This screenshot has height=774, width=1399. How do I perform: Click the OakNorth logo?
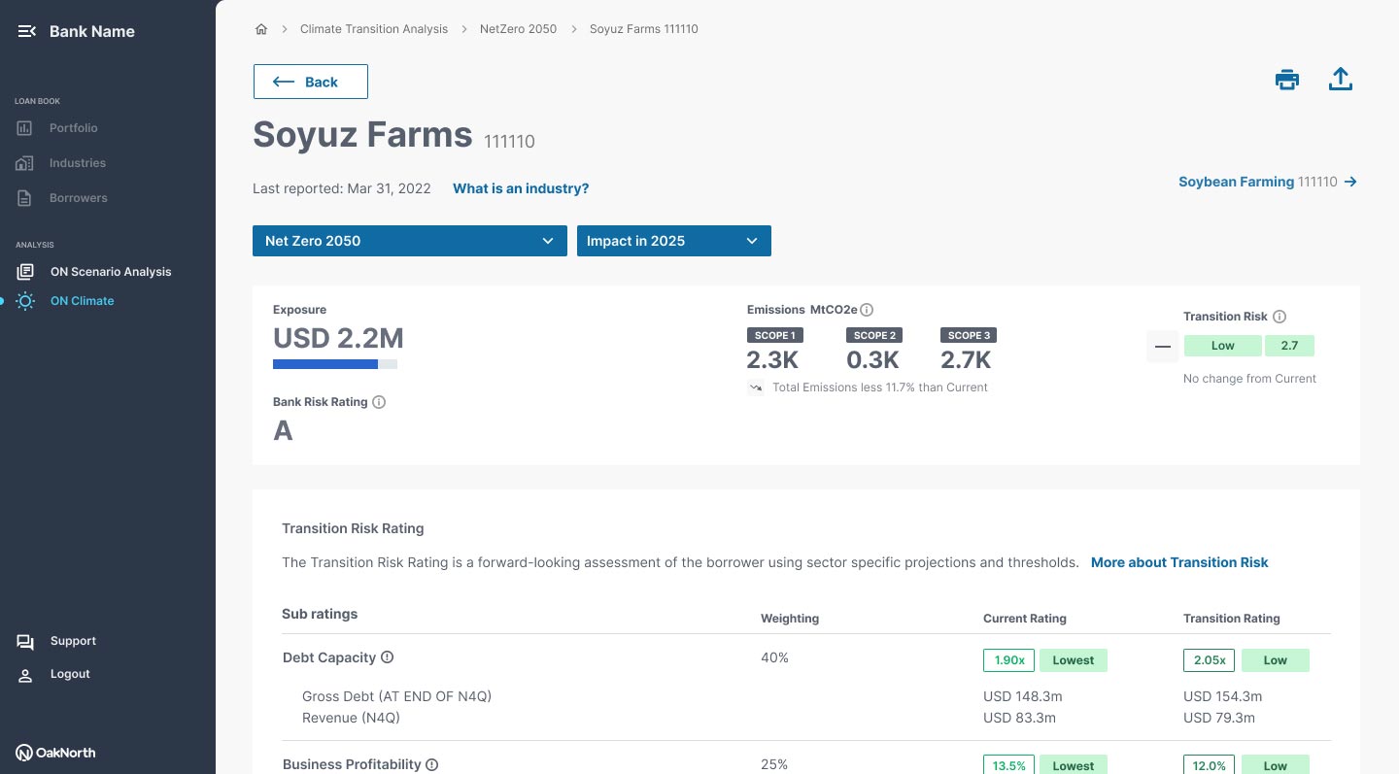pos(55,753)
